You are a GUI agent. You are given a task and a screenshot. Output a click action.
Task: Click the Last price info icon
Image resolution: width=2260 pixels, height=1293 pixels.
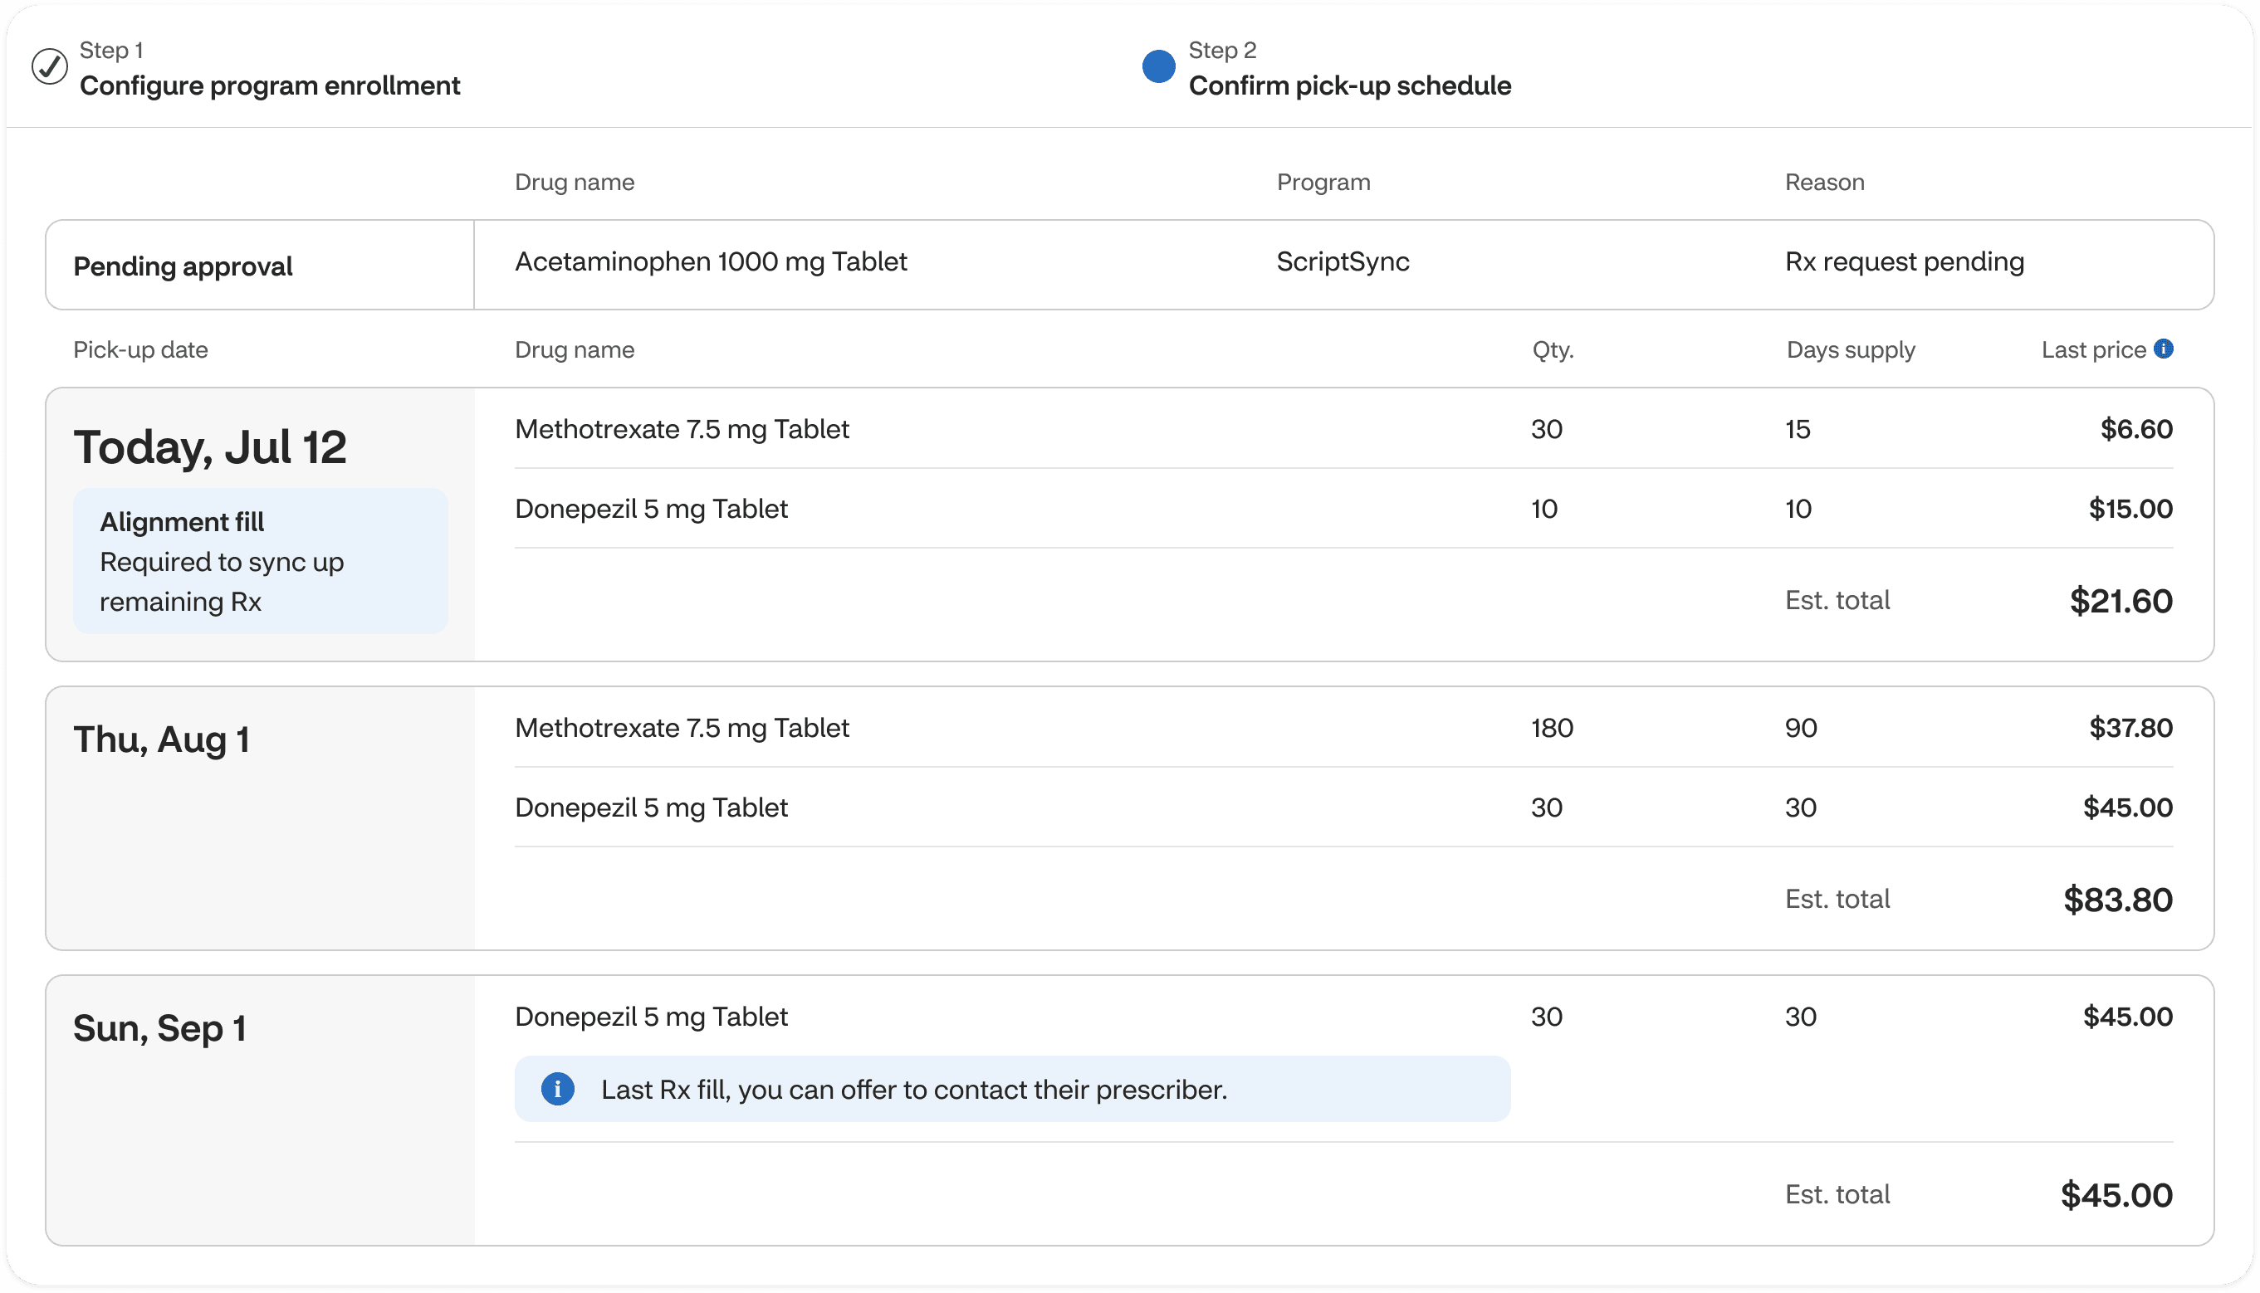2164,349
